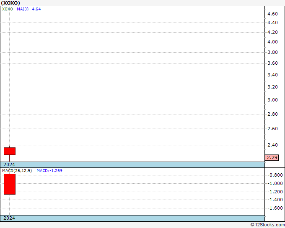Click the moving average value 4.64

coord(36,9)
